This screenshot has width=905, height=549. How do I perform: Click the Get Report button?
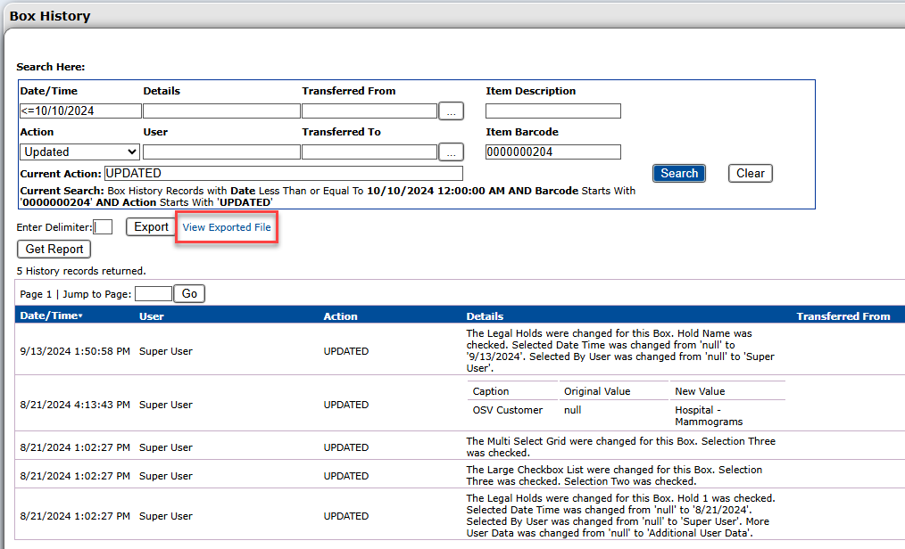(54, 250)
